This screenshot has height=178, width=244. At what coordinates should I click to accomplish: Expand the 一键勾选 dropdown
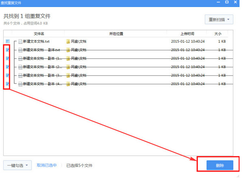coord(17,165)
